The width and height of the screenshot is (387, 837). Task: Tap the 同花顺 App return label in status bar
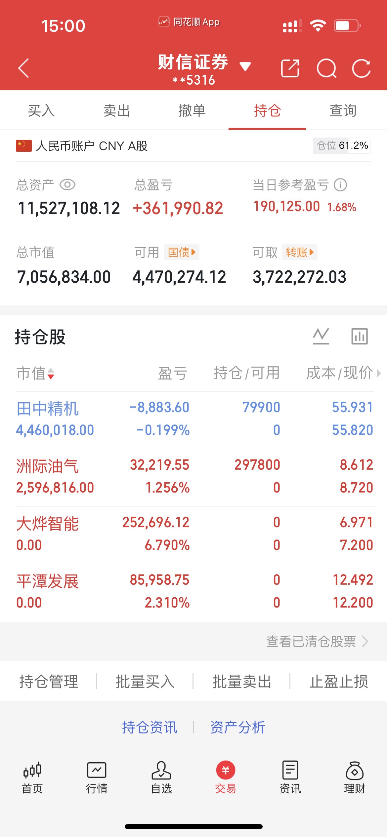point(189,22)
